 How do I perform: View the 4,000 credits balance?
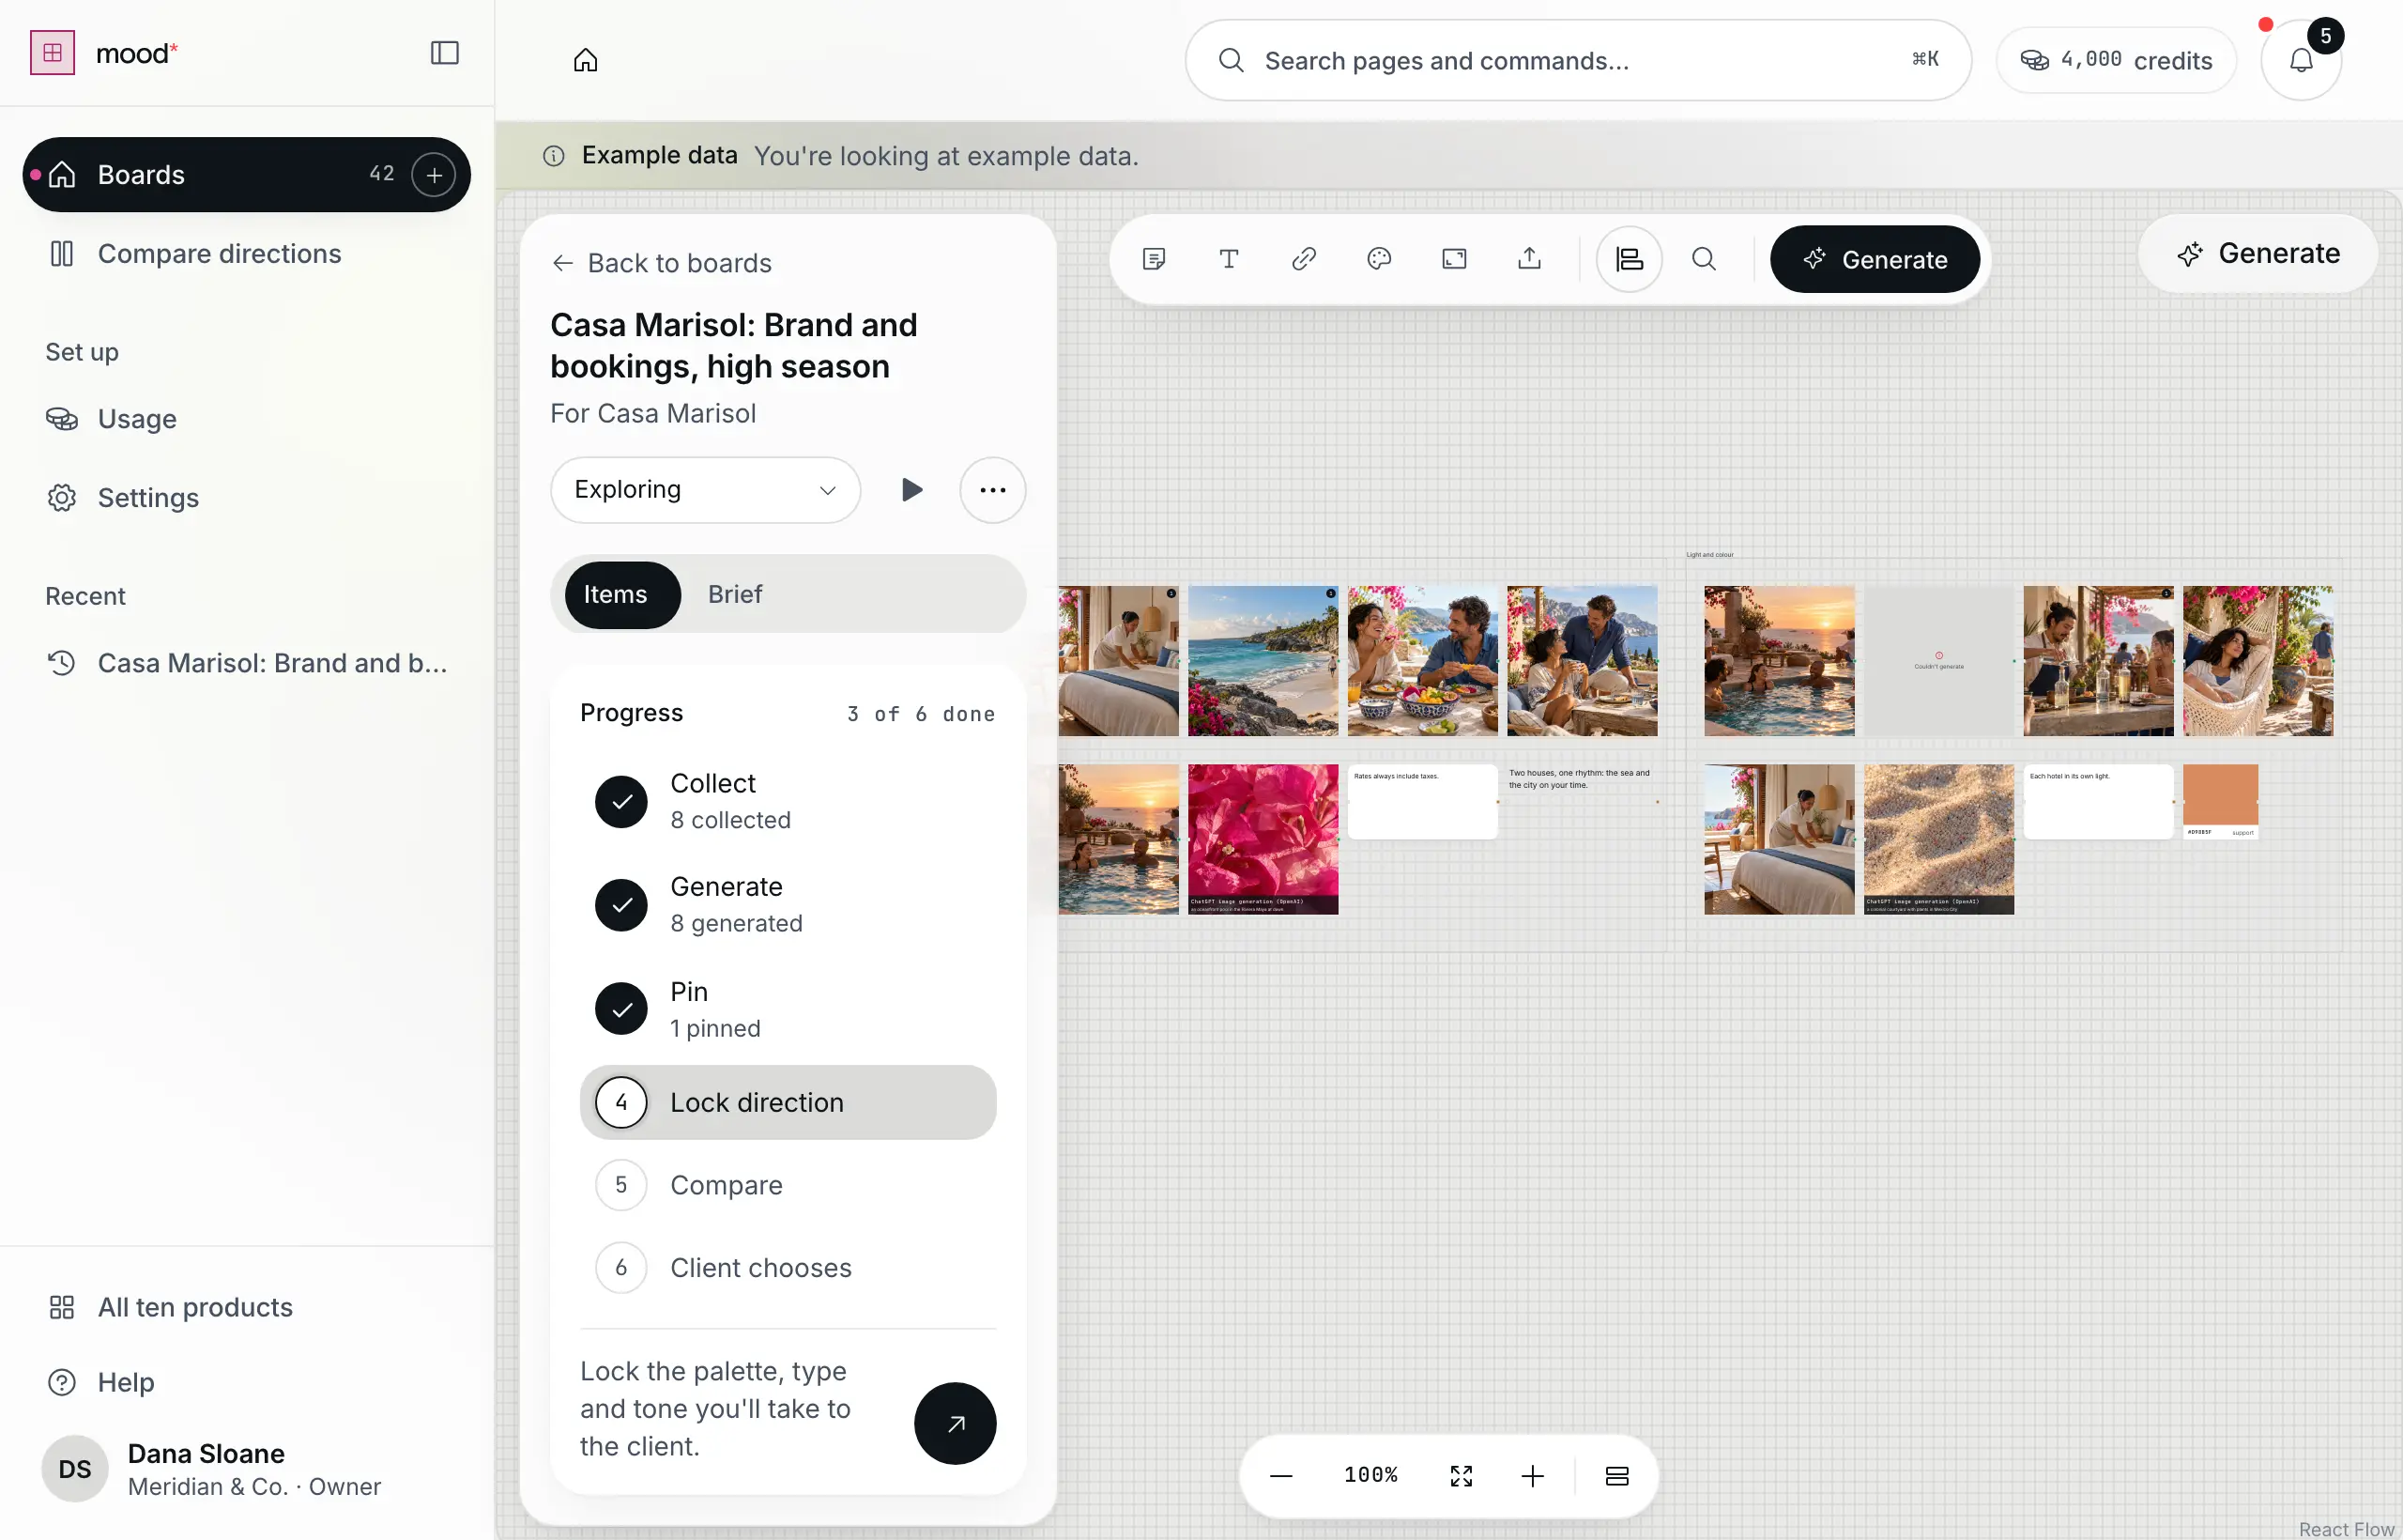click(2115, 60)
